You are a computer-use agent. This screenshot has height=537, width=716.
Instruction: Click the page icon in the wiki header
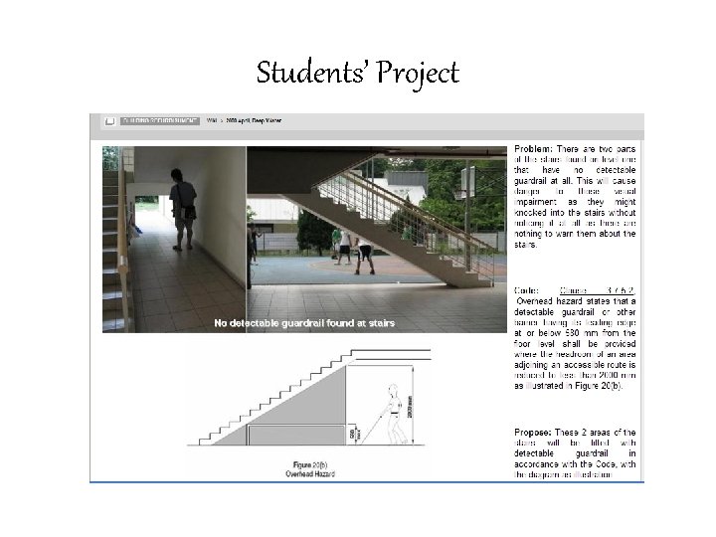(109, 121)
